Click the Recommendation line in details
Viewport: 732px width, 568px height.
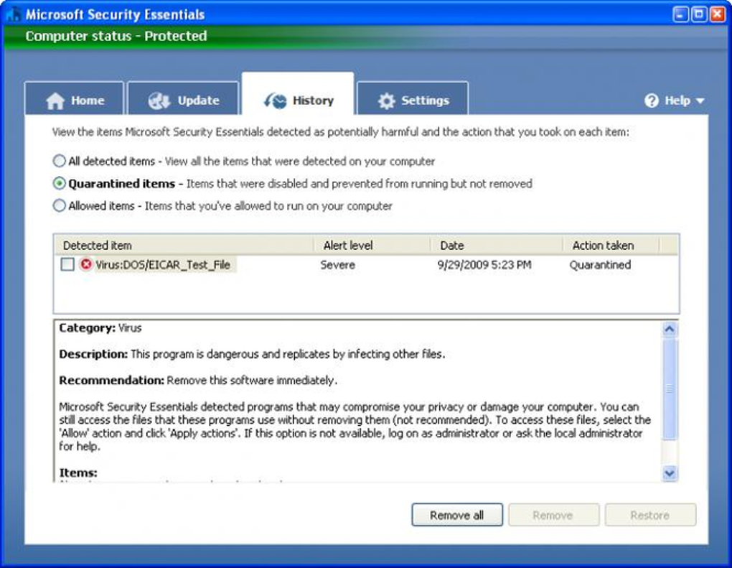coord(198,381)
